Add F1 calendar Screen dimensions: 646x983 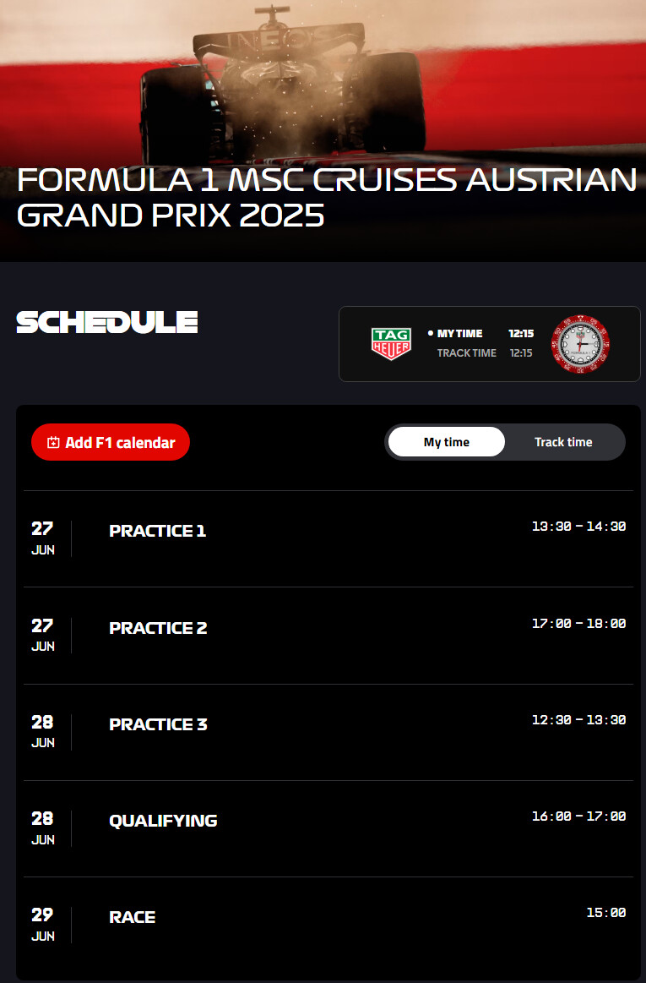[111, 443]
